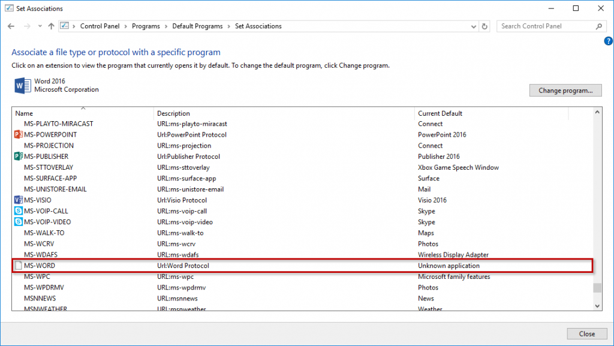Click the Programs breadcrumb item
Viewport: 614px width, 346px height.
coord(146,26)
